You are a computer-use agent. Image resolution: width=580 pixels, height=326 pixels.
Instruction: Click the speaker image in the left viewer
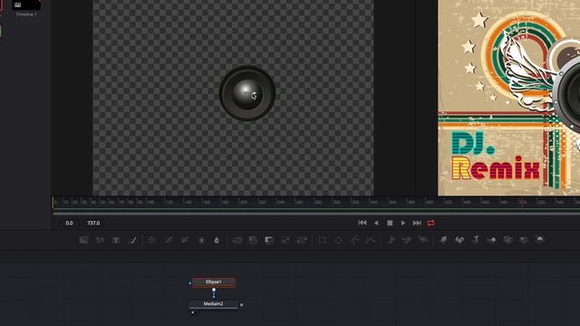247,92
